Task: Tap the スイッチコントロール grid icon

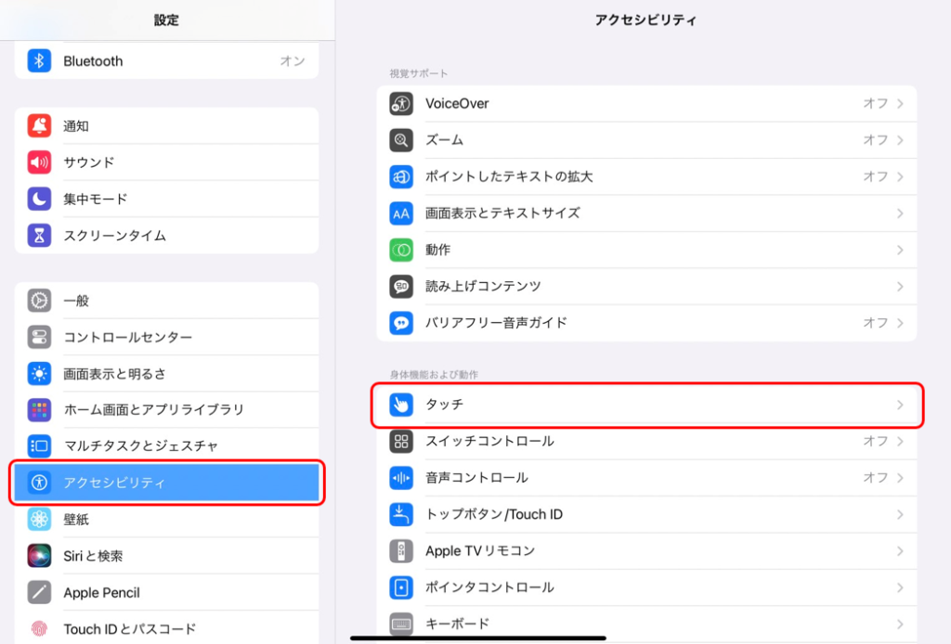Action: (x=401, y=441)
